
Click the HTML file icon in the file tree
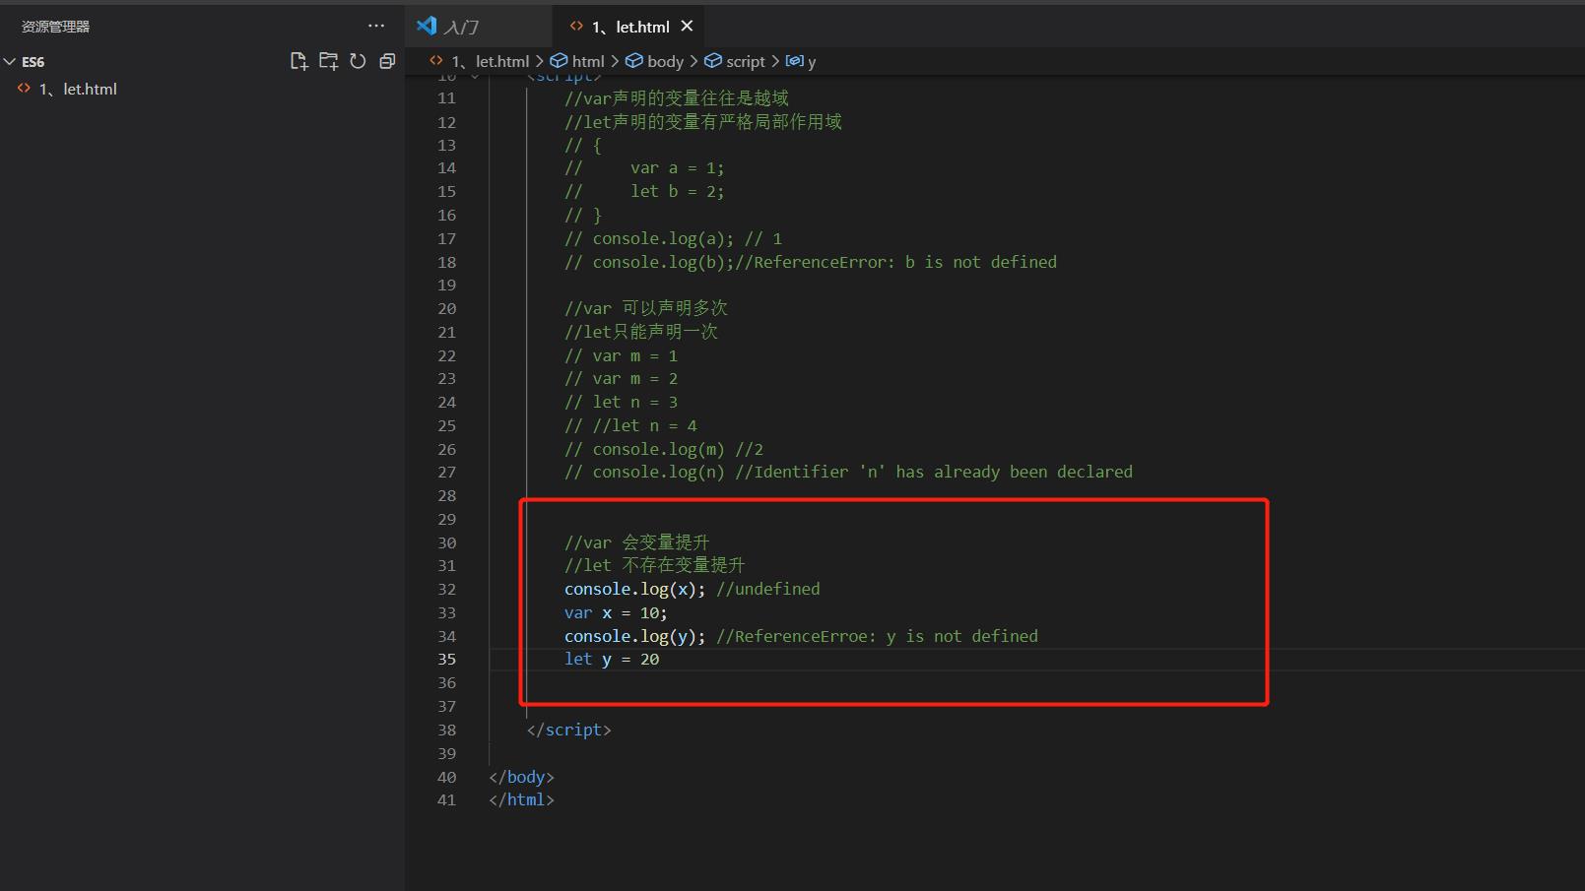[x=25, y=89]
